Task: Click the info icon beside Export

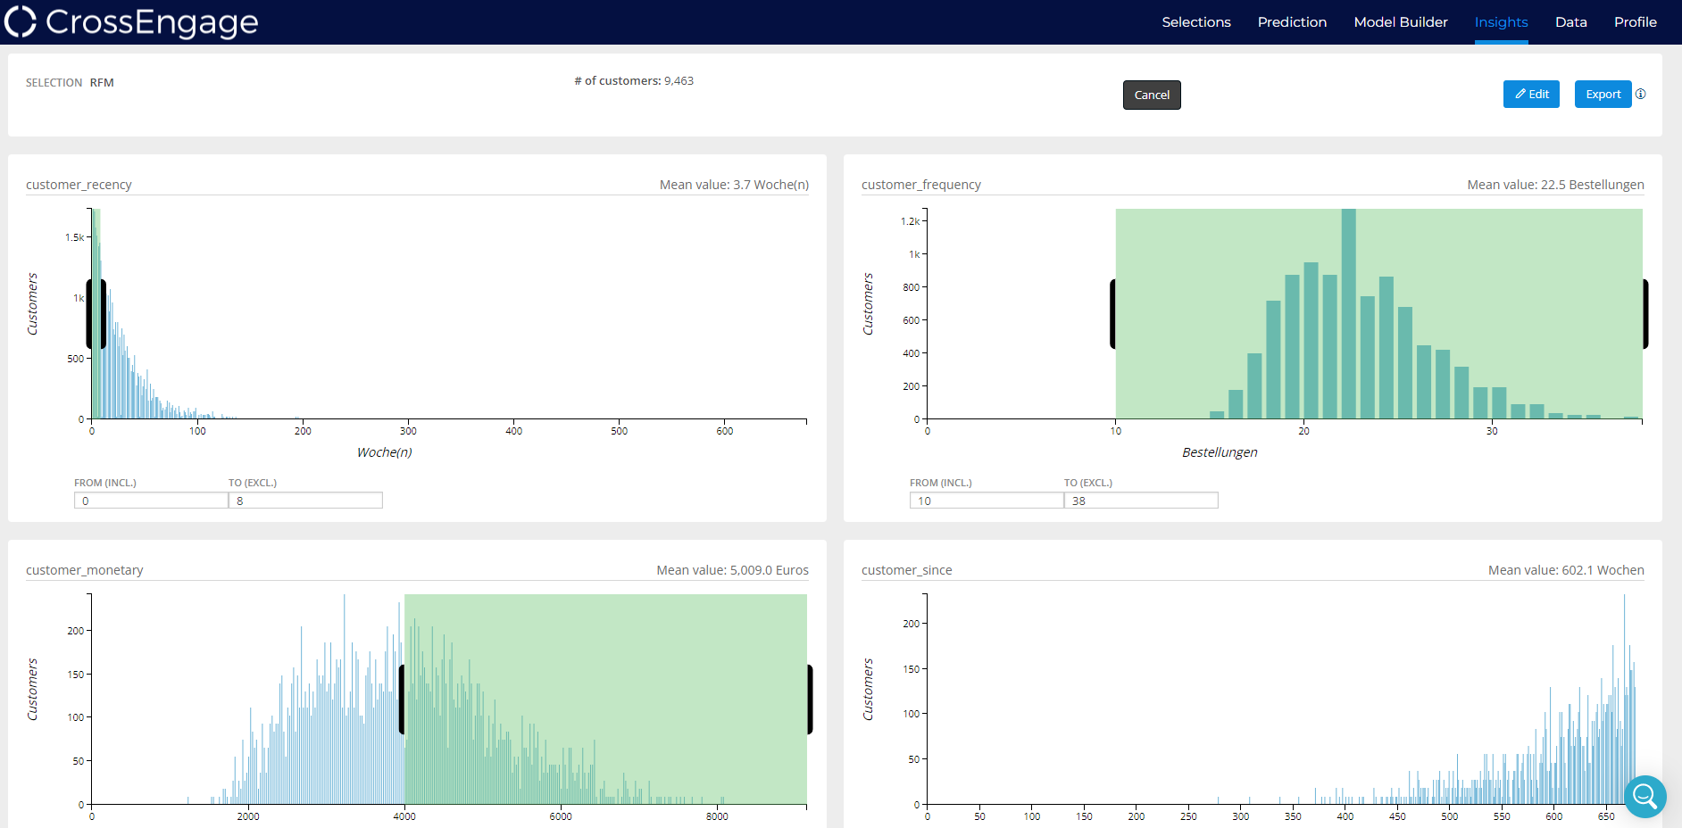Action: (1641, 95)
